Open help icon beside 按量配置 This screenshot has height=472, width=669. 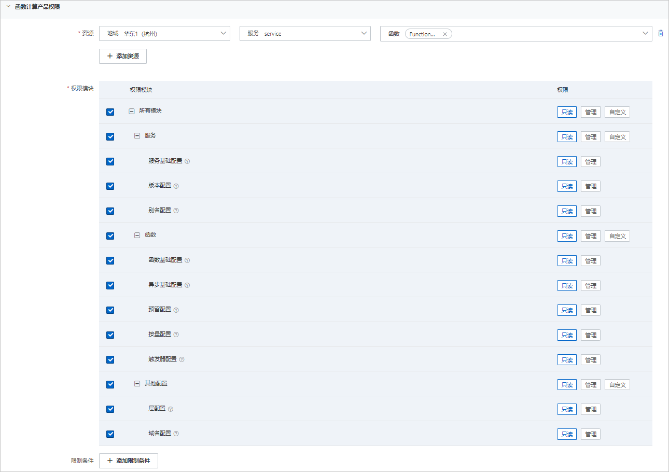tap(176, 335)
